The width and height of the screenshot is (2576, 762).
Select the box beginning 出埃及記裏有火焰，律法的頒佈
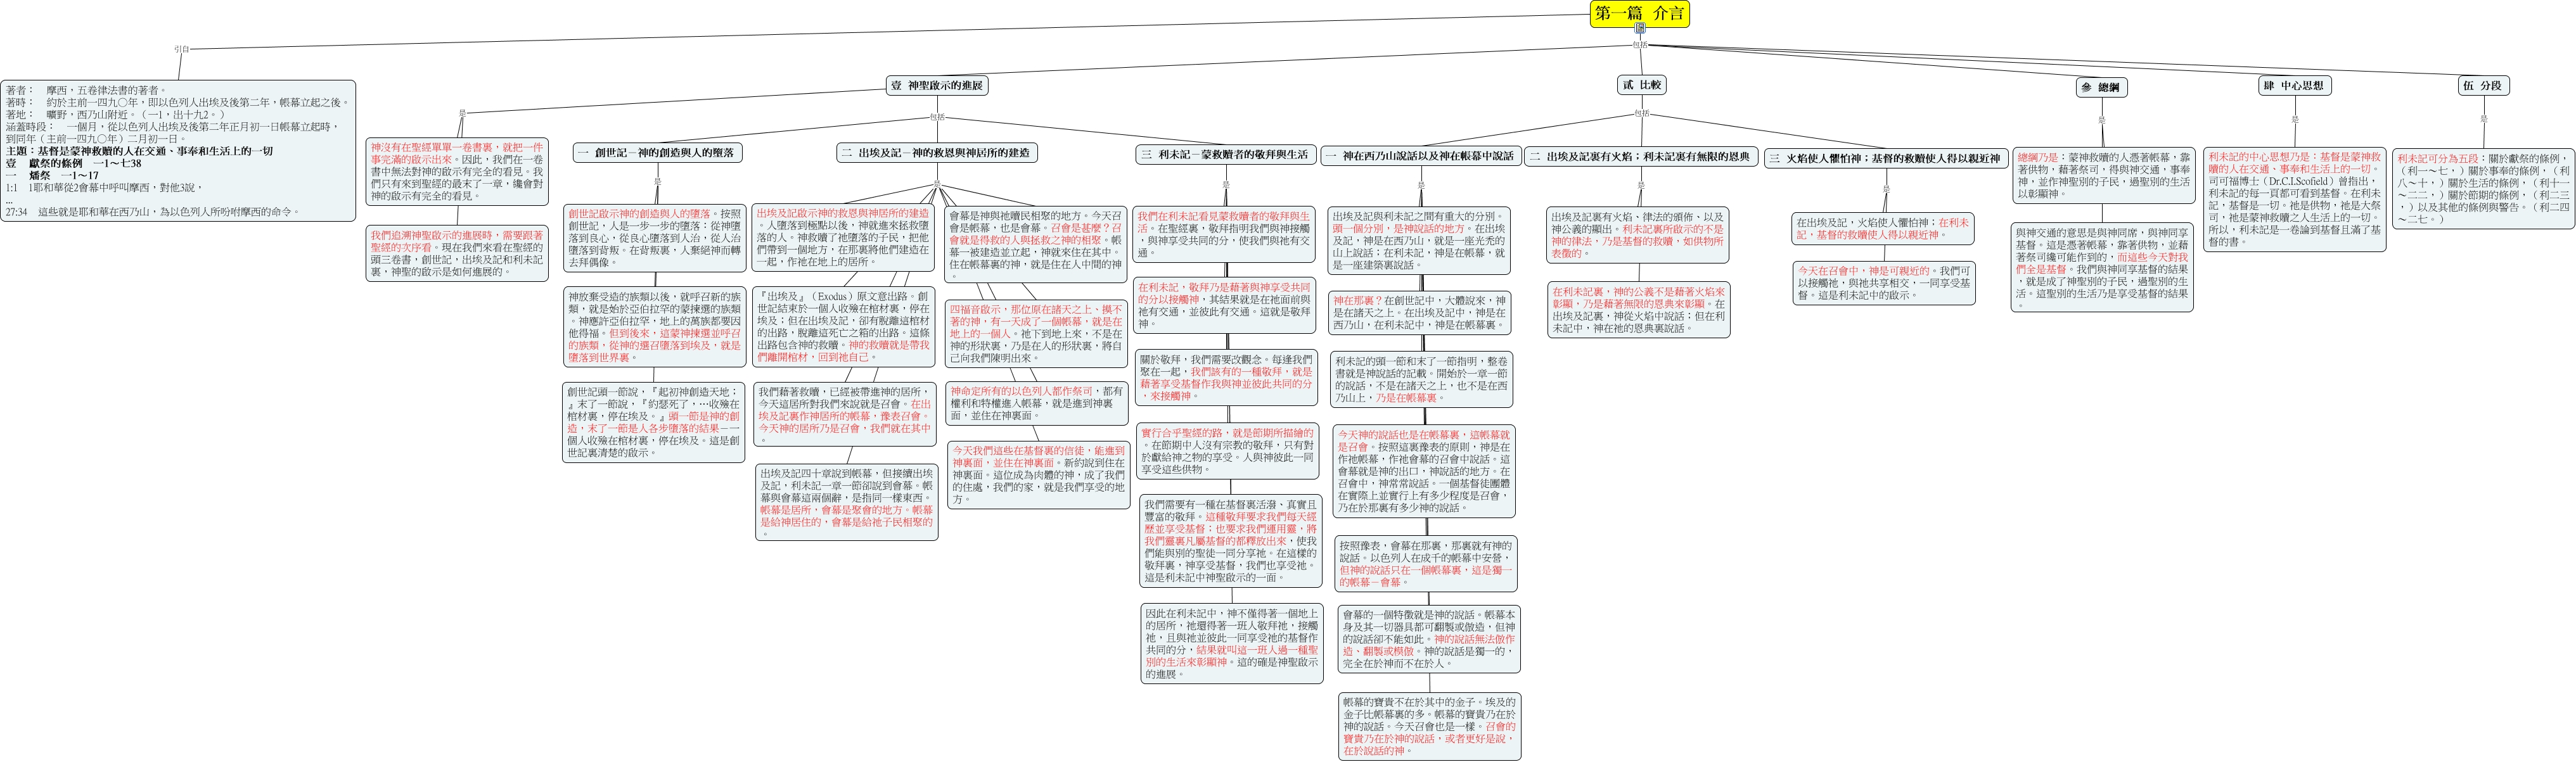pyautogui.click(x=1637, y=235)
